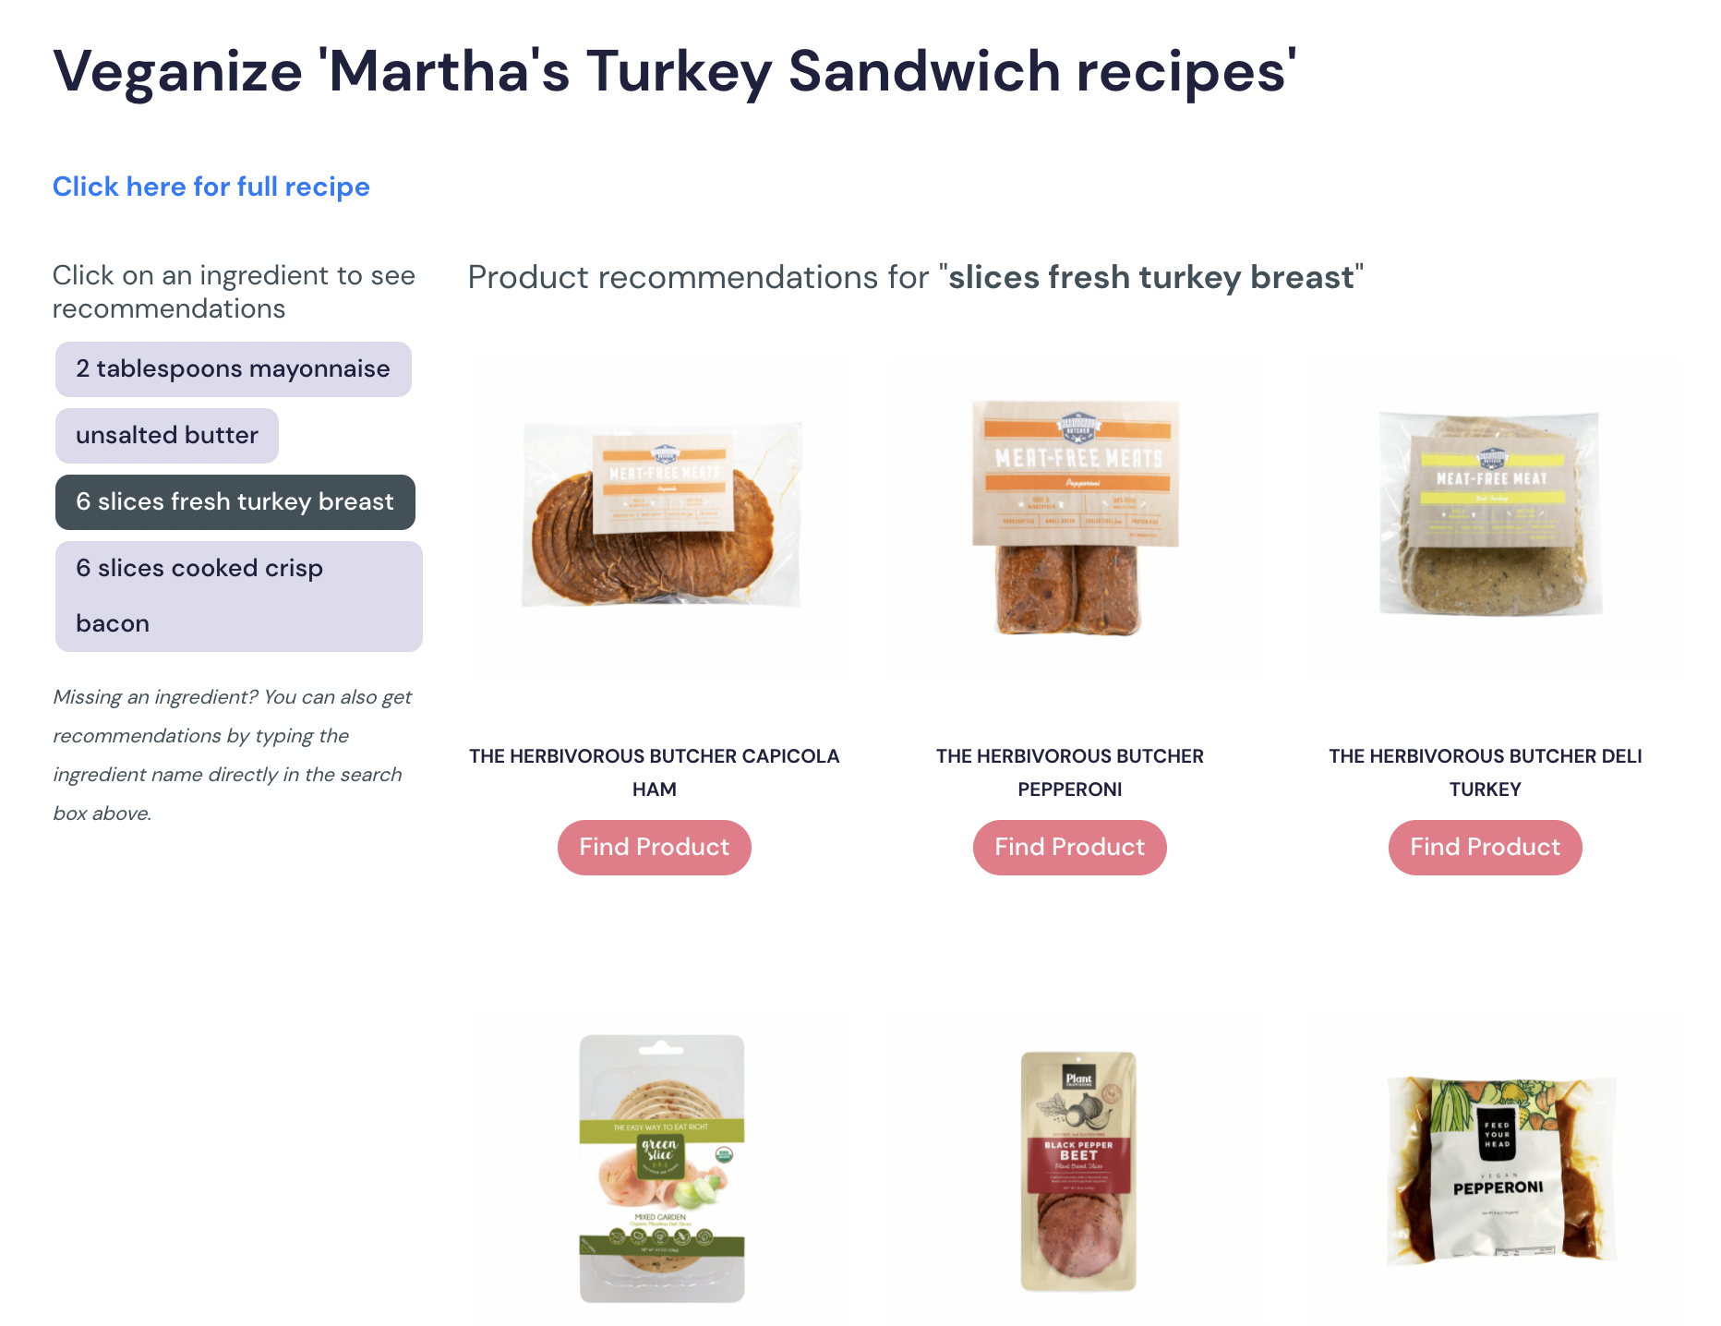The width and height of the screenshot is (1721, 1326).
Task: Select the '6 slices fresh turkey breast' ingredient
Action: click(x=235, y=501)
